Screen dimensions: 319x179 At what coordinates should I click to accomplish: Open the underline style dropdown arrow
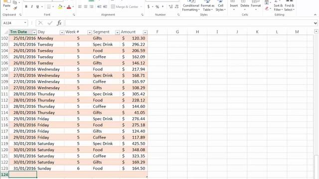point(42,6)
